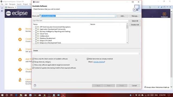This screenshot has width=173, height=97.
Task: Open the Project menu in Eclipse
Action: point(25,4)
